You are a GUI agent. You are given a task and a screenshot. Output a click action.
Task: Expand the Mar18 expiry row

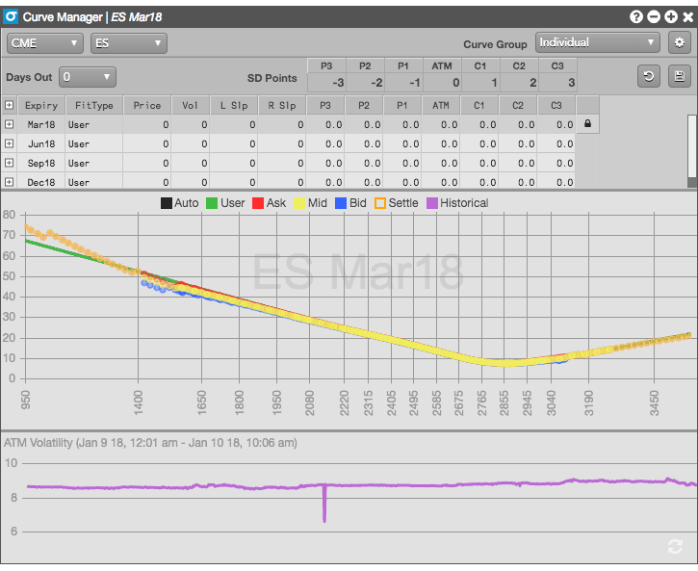coord(9,124)
